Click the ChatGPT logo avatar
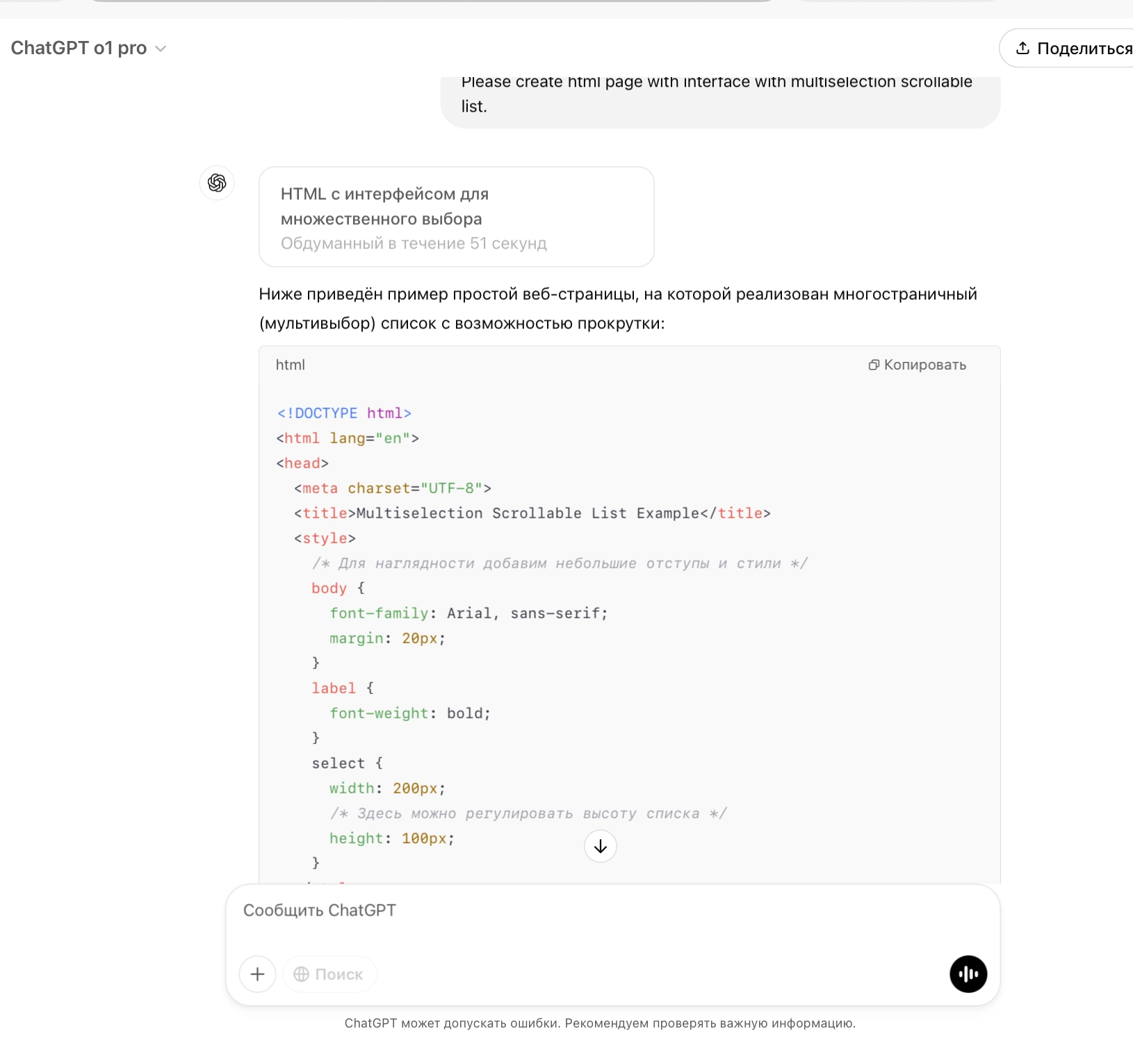This screenshot has height=1040, width=1133. pos(217,183)
